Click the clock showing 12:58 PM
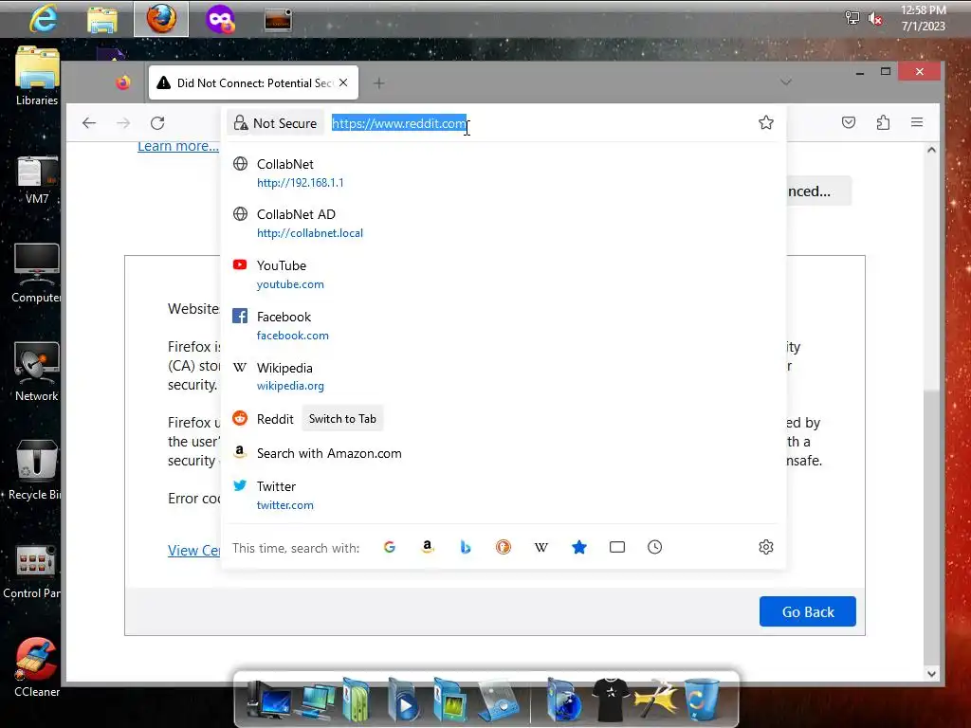Viewport: 971px width, 728px height. coord(923,10)
